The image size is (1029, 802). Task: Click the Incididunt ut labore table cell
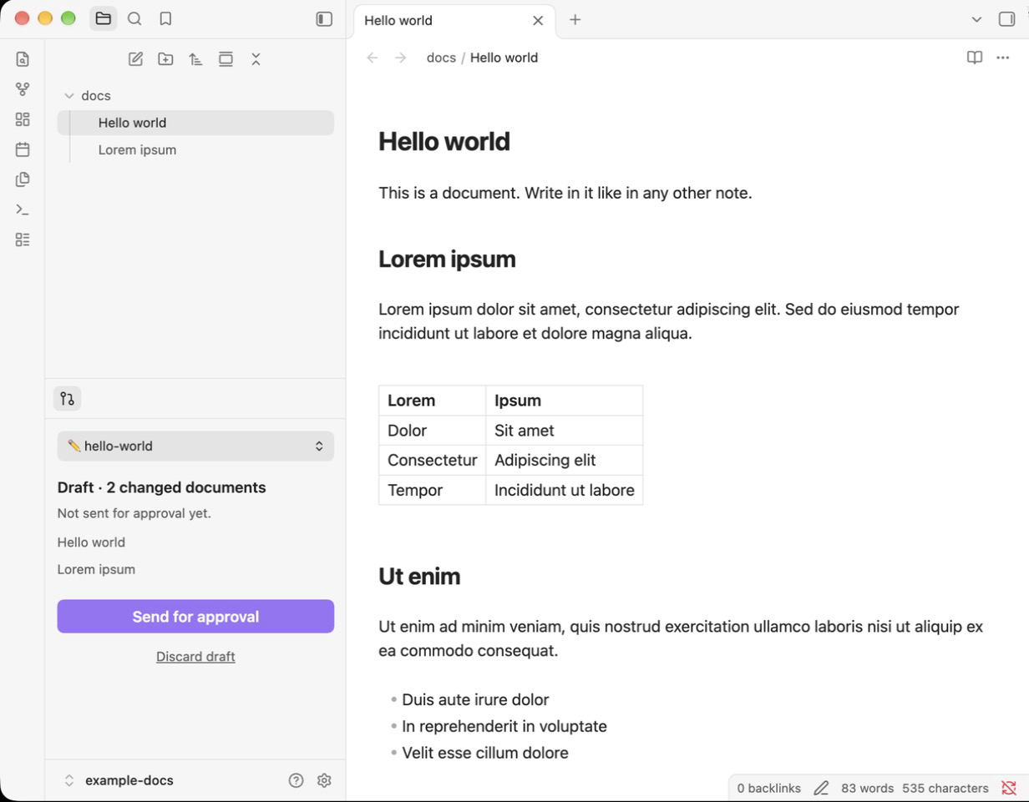(565, 491)
